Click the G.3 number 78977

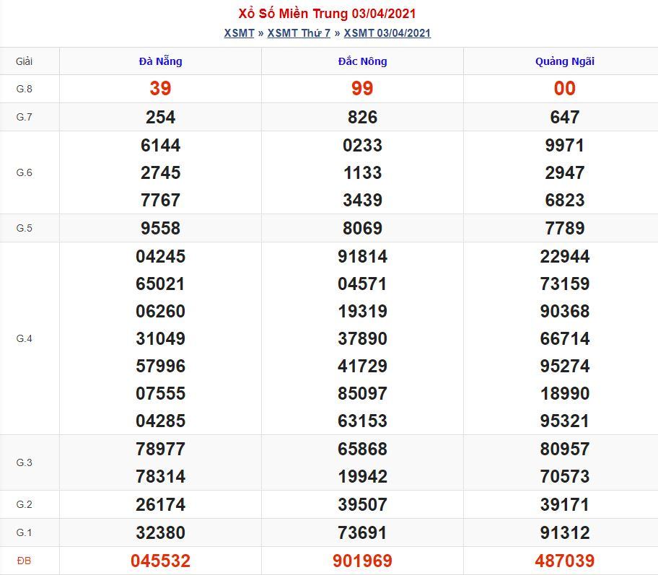[x=161, y=449]
